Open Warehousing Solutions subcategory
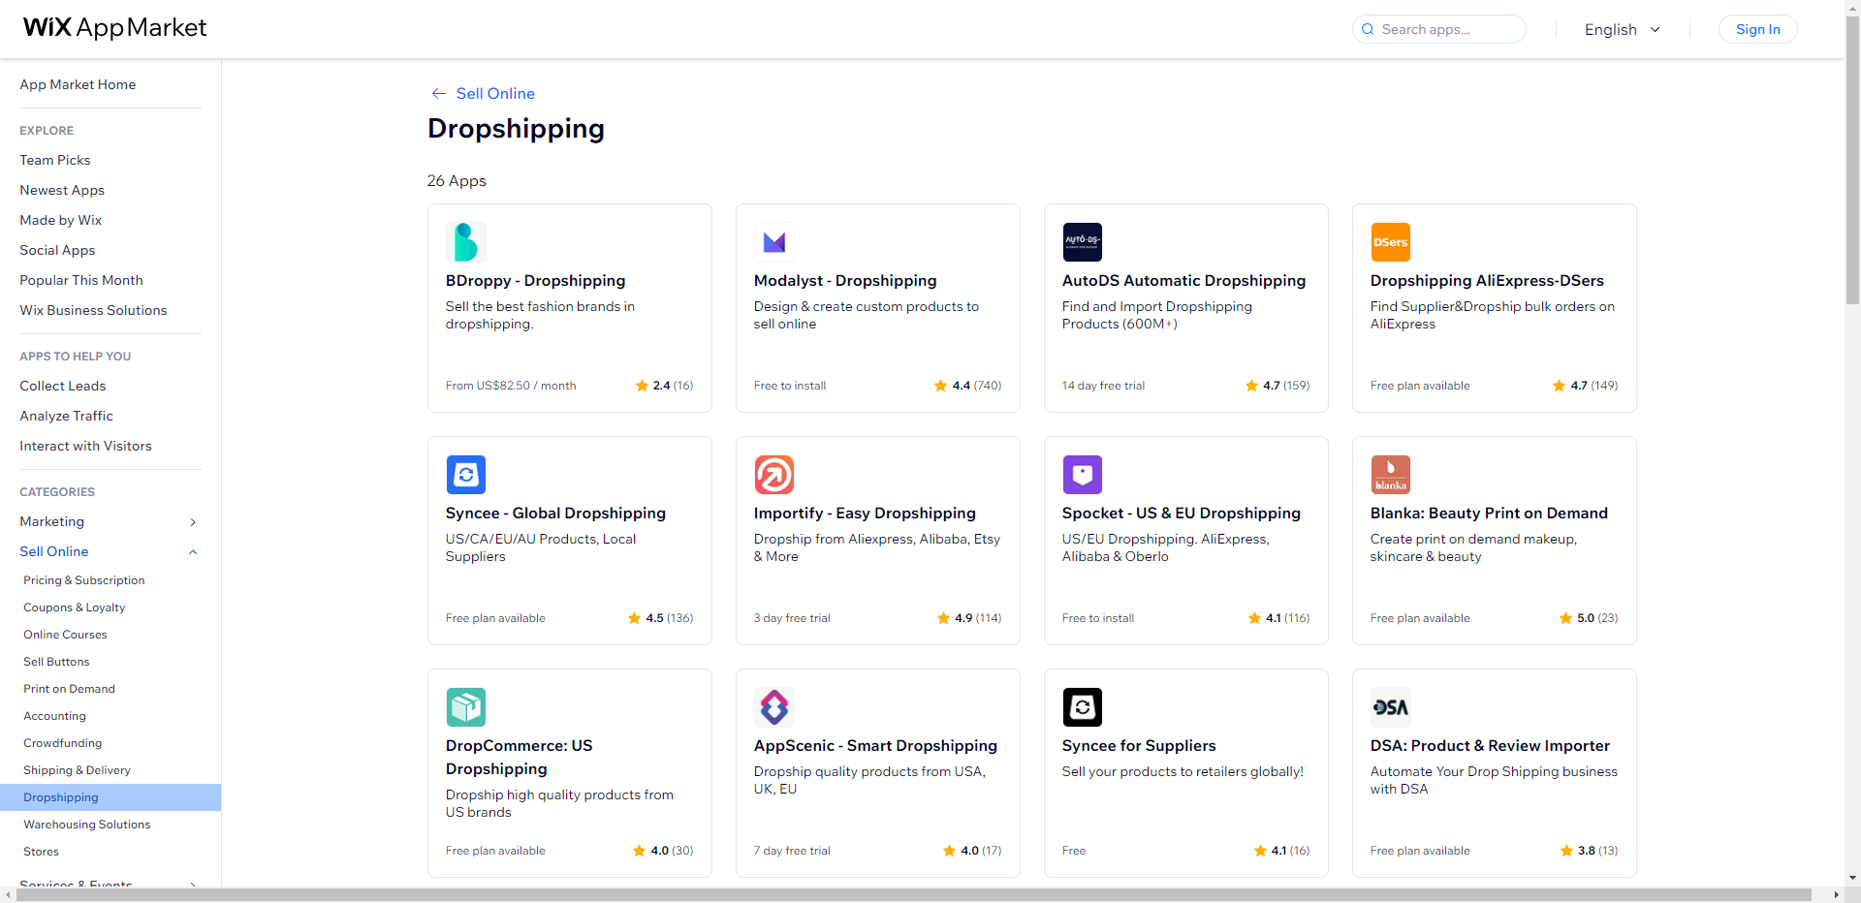 coord(87,825)
